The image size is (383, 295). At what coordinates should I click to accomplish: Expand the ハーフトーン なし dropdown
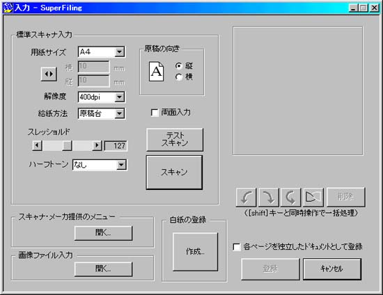[x=121, y=165]
